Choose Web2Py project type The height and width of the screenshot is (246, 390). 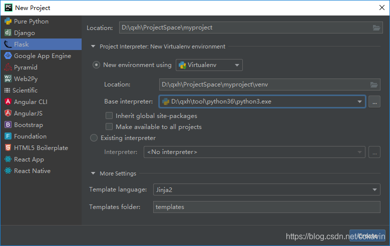click(41, 79)
